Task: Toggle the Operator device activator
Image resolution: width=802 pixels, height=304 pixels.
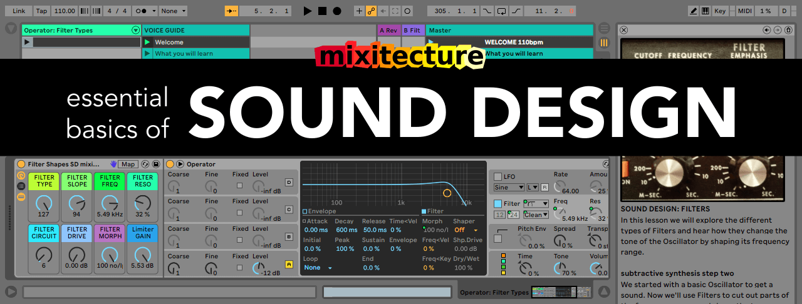Action: 170,164
